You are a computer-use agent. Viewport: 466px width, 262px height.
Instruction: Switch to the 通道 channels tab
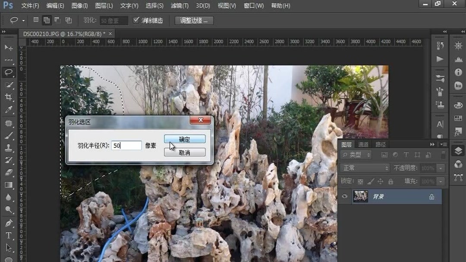pyautogui.click(x=363, y=144)
